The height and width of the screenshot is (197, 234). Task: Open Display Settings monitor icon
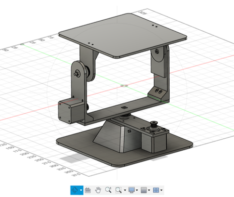(x=132, y=190)
